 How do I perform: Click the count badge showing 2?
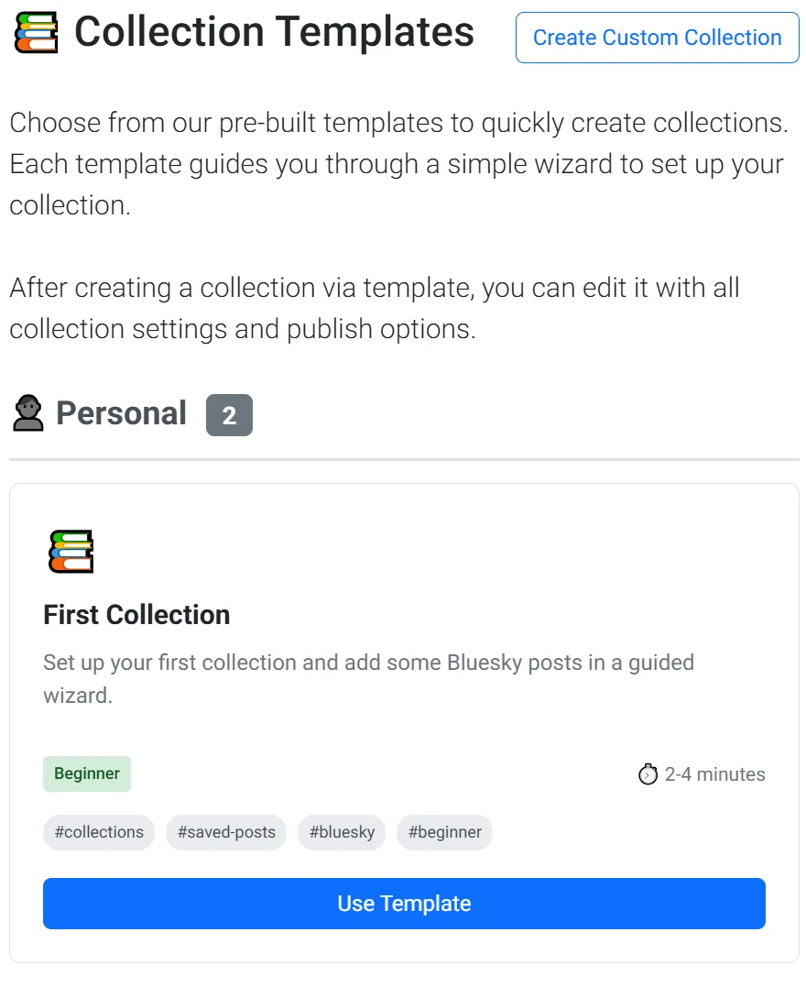coord(229,415)
